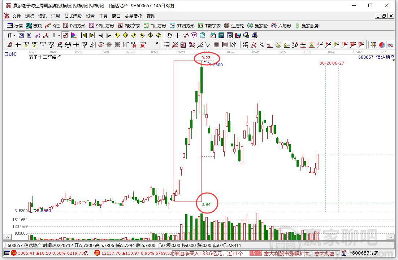This screenshot has width=398, height=260.
Task: Open the P四方形 square chart
Action: pyautogui.click(x=74, y=26)
